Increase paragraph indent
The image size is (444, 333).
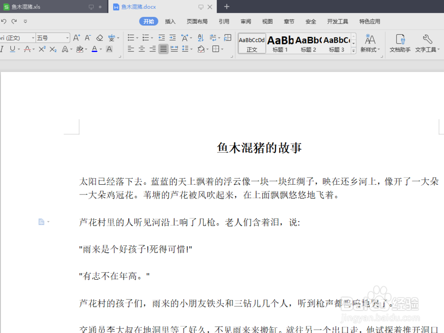(x=172, y=38)
